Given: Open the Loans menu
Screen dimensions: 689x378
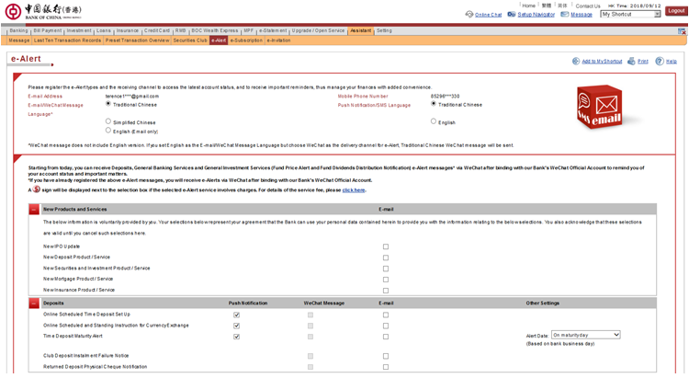Looking at the screenshot, I should coord(104,30).
